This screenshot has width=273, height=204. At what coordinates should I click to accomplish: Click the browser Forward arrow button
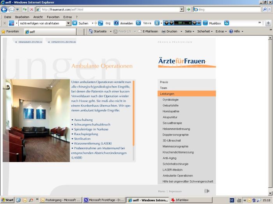pyautogui.click(x=11, y=9)
